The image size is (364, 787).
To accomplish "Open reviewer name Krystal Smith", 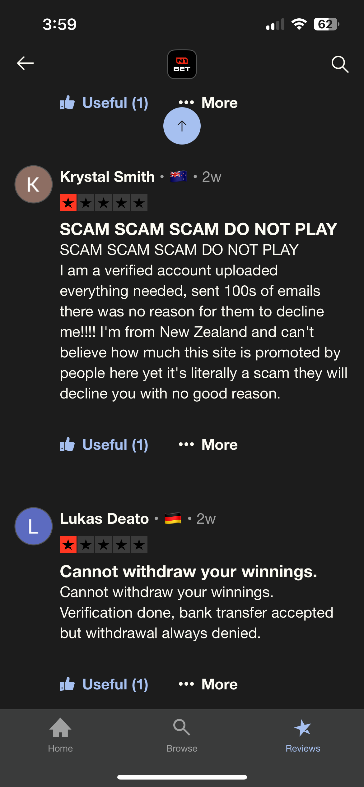I will (x=107, y=177).
